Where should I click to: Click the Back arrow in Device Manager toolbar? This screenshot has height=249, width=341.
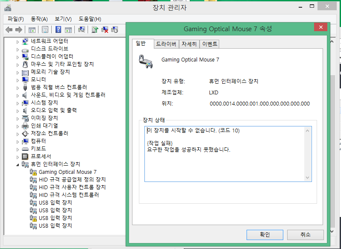click(9, 29)
